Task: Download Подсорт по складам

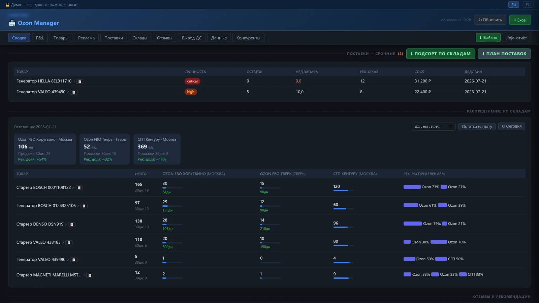Action: (441, 54)
